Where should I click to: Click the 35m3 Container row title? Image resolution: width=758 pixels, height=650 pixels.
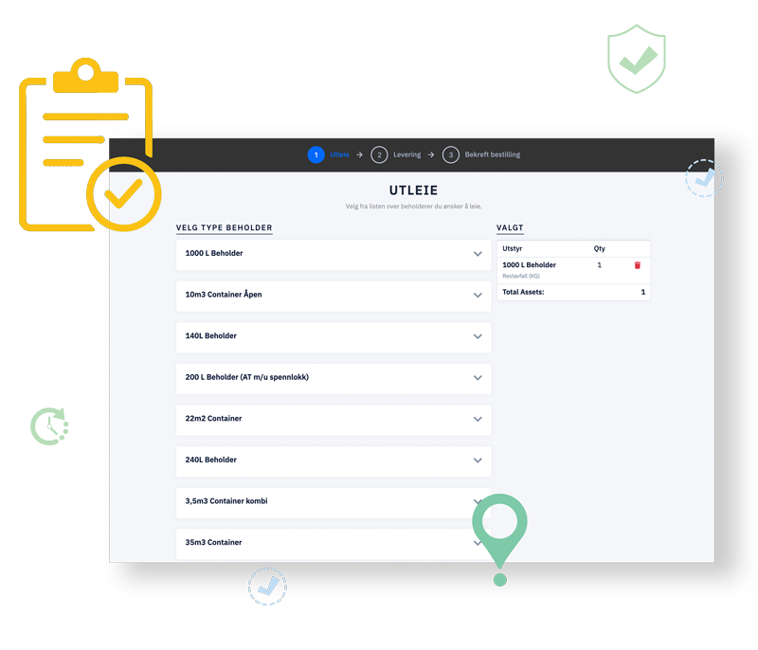[213, 542]
